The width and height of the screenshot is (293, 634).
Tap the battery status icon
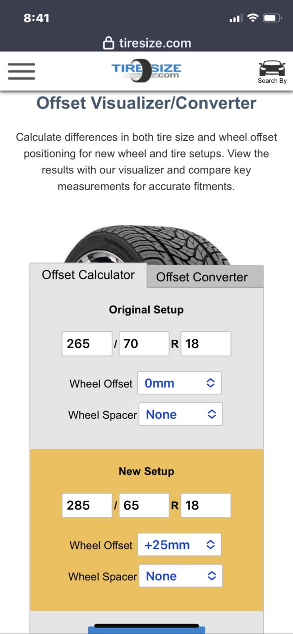273,18
